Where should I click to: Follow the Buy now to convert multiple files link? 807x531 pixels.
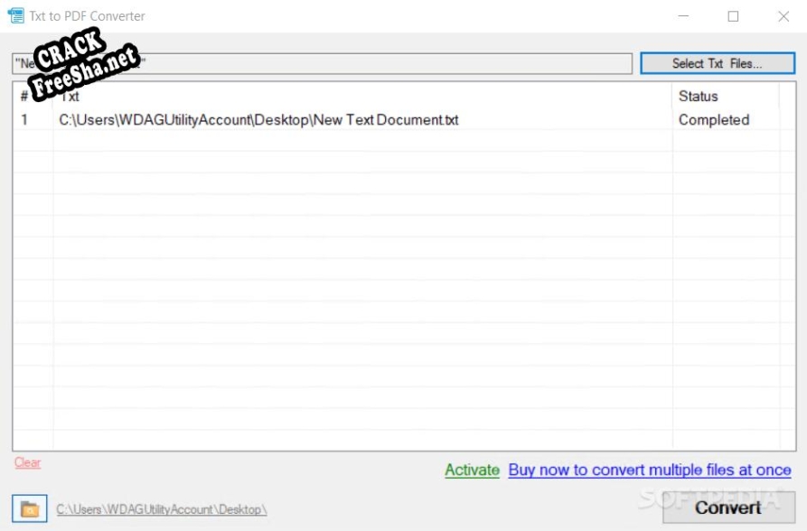649,470
